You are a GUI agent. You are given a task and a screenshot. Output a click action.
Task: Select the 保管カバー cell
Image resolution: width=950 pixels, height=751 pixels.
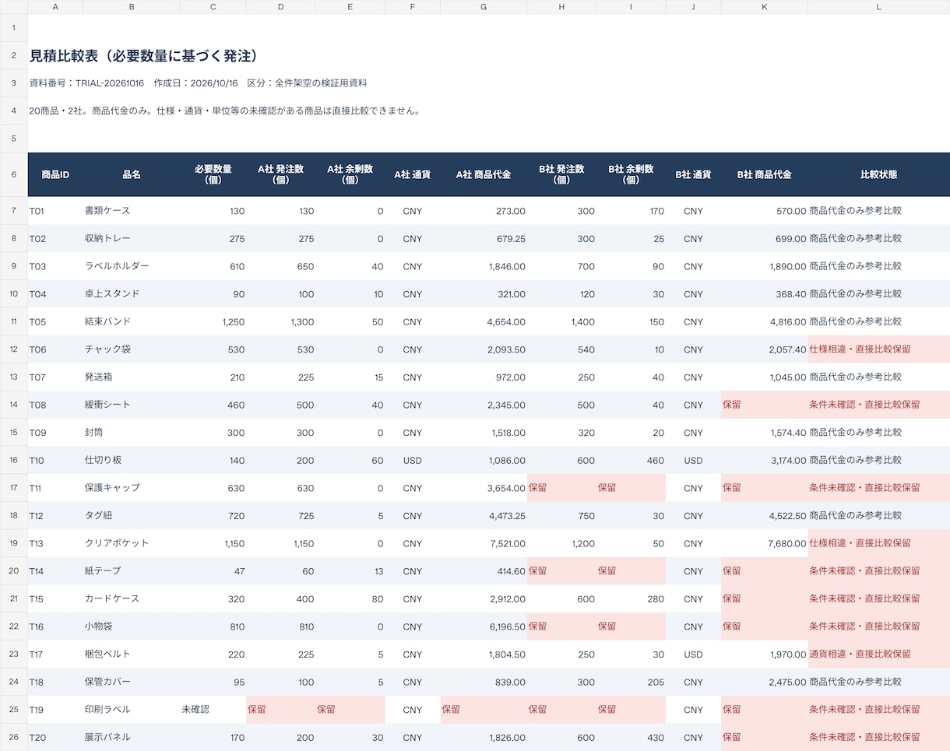[132, 682]
